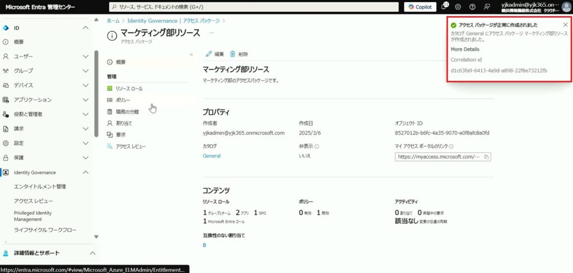Go to ホーム breadcrumb
Image resolution: width=573 pixels, height=273 pixels.
pyautogui.click(x=113, y=21)
